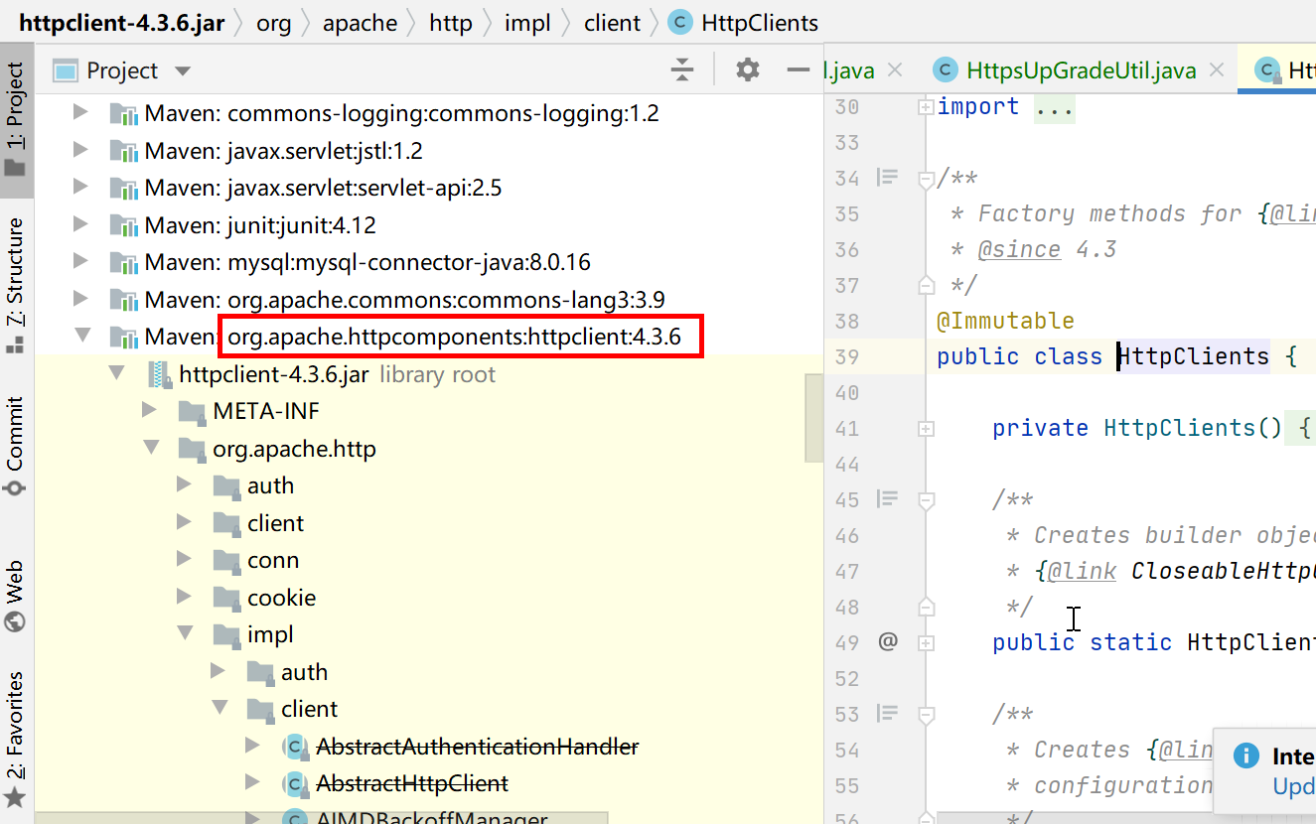Click the @ gutter icon on line 49
This screenshot has height=824, width=1316.
click(x=888, y=642)
